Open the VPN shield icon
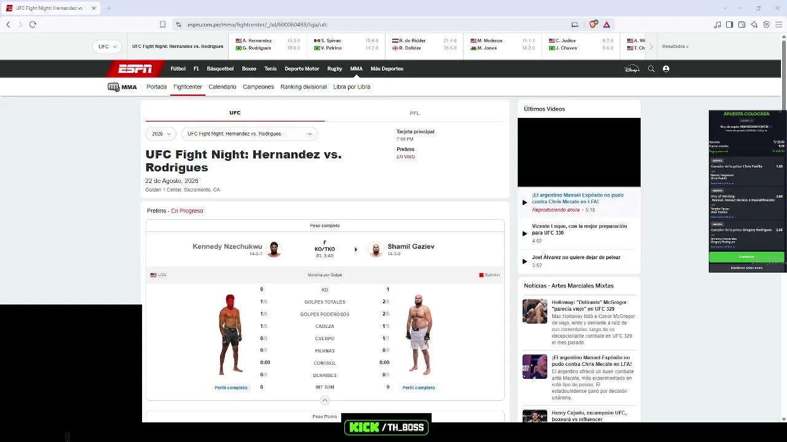The width and height of the screenshot is (787, 442). pos(767,25)
